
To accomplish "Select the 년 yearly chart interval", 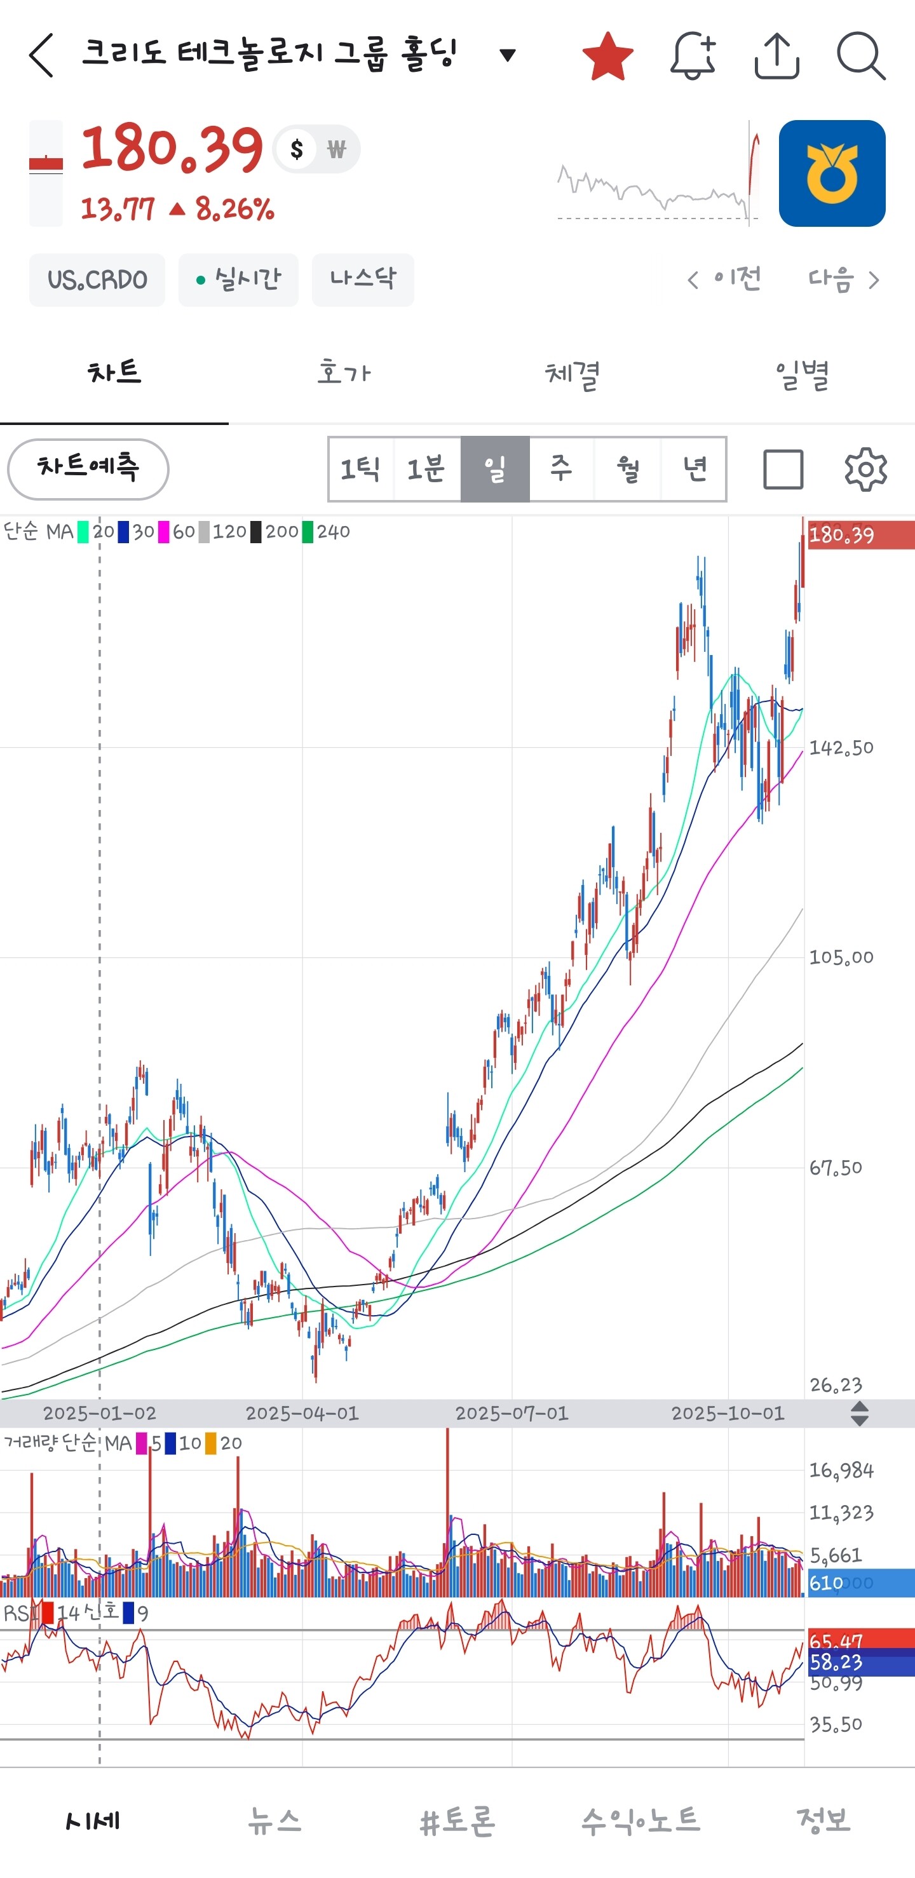I will (694, 469).
